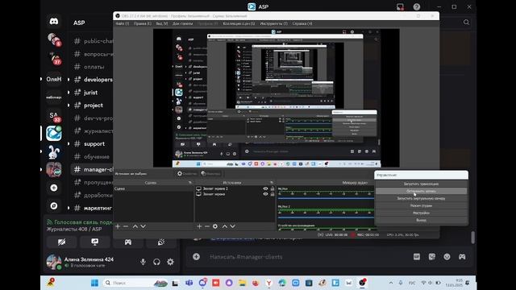Click the Режим студии button

click(x=421, y=205)
